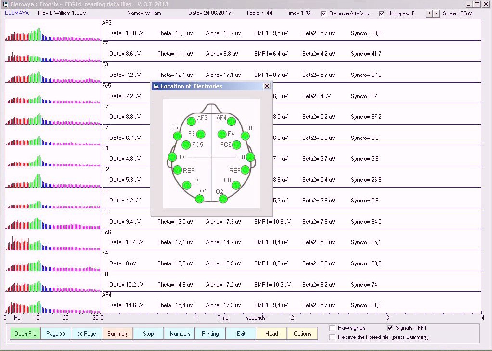The image size is (492, 351).
Task: Enable the Raw signals checkbox
Action: pyautogui.click(x=332, y=328)
